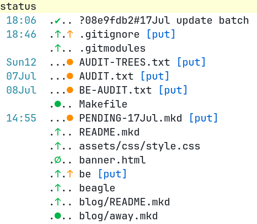257x224 pixels.
Task: Click the 18:46 timestamp
Action: coord(21,34)
